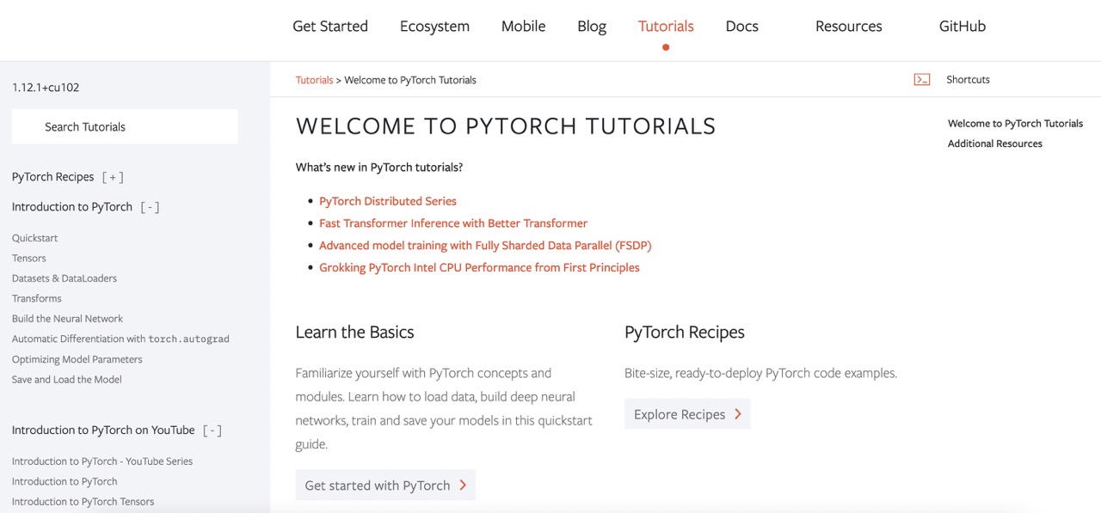Click Introduction to PyTorch on YouTube heading
Viewport: 1101px width, 513px height.
pyautogui.click(x=103, y=431)
